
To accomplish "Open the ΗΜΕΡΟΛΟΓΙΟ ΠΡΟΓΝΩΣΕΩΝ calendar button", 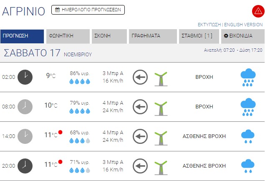I will click(88, 10).
